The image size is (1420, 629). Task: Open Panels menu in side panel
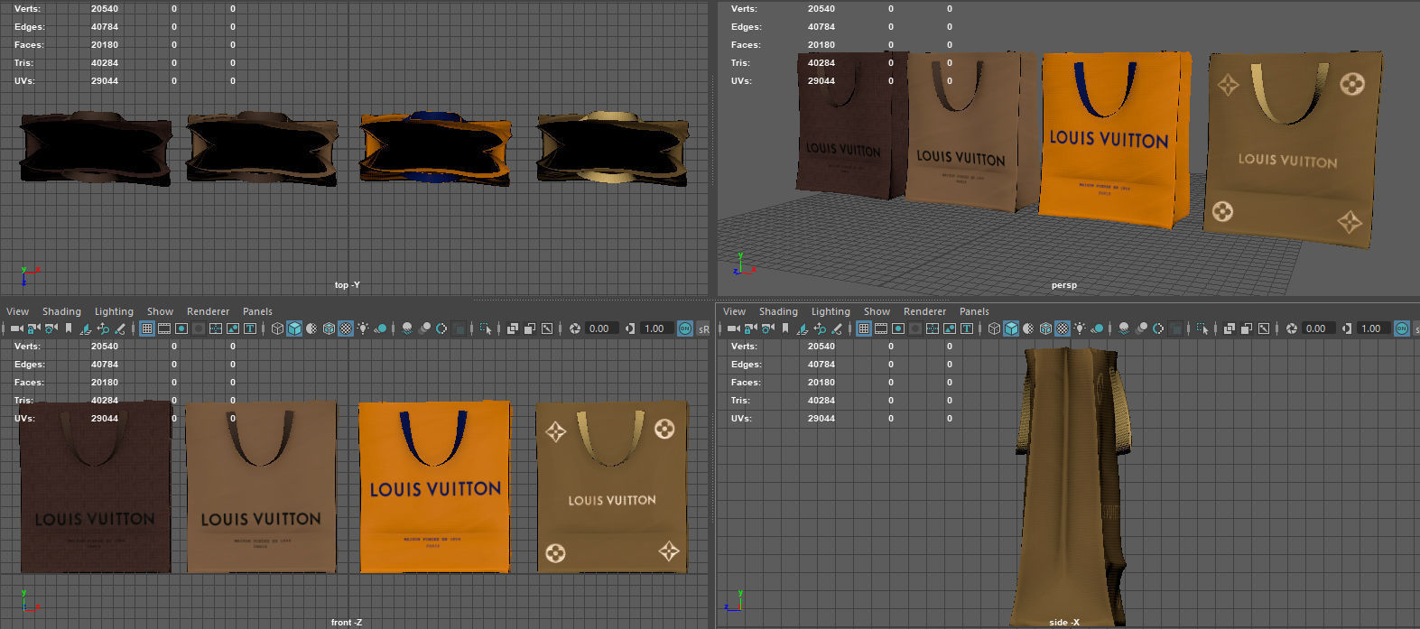point(974,311)
